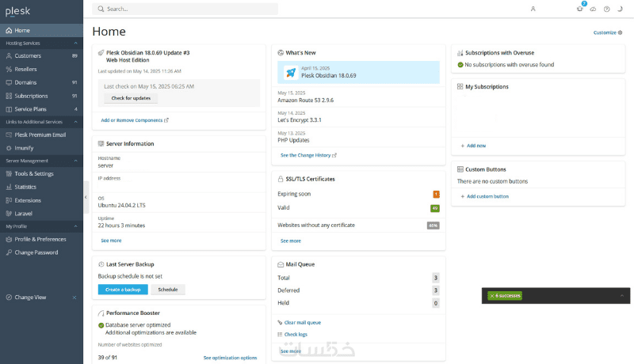
Task: Collapse the Server Management section
Action: point(75,161)
